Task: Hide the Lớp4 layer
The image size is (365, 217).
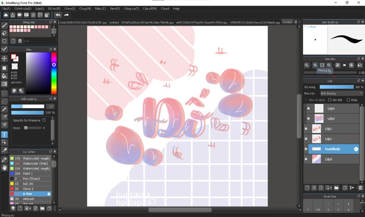Action: (x=308, y=108)
